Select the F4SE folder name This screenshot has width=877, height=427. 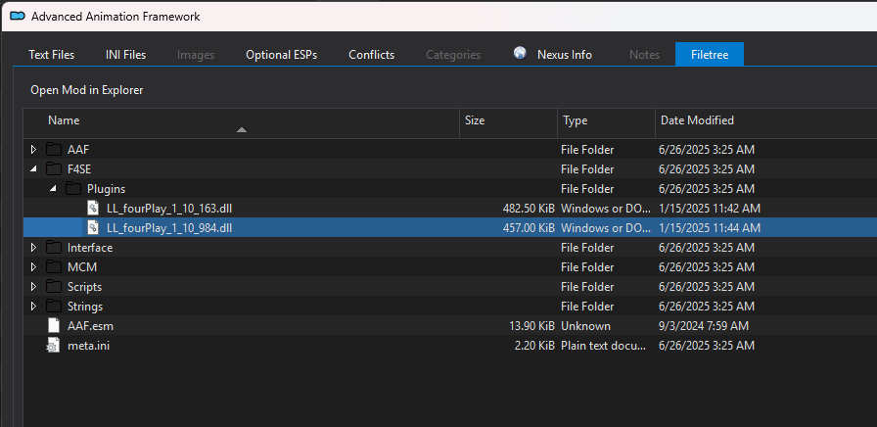click(x=79, y=169)
